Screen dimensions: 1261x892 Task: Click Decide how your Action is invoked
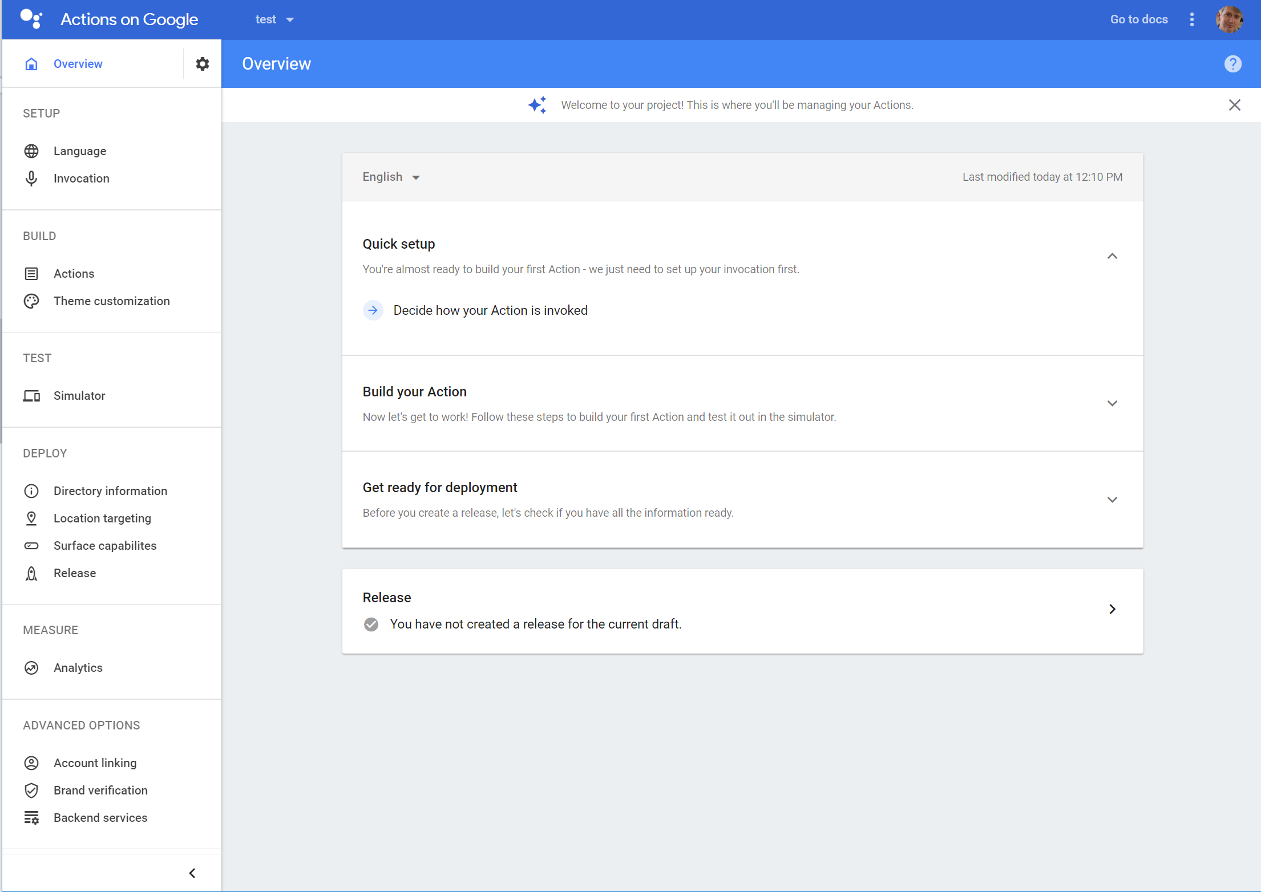tap(490, 310)
